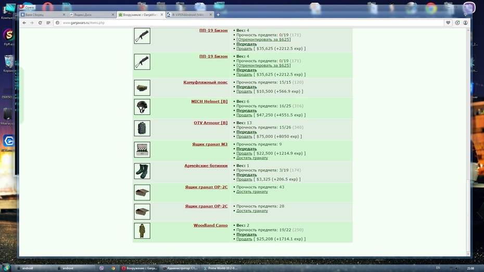
Task: Switch to the Ваня Сборец tab
Action: click(x=43, y=15)
